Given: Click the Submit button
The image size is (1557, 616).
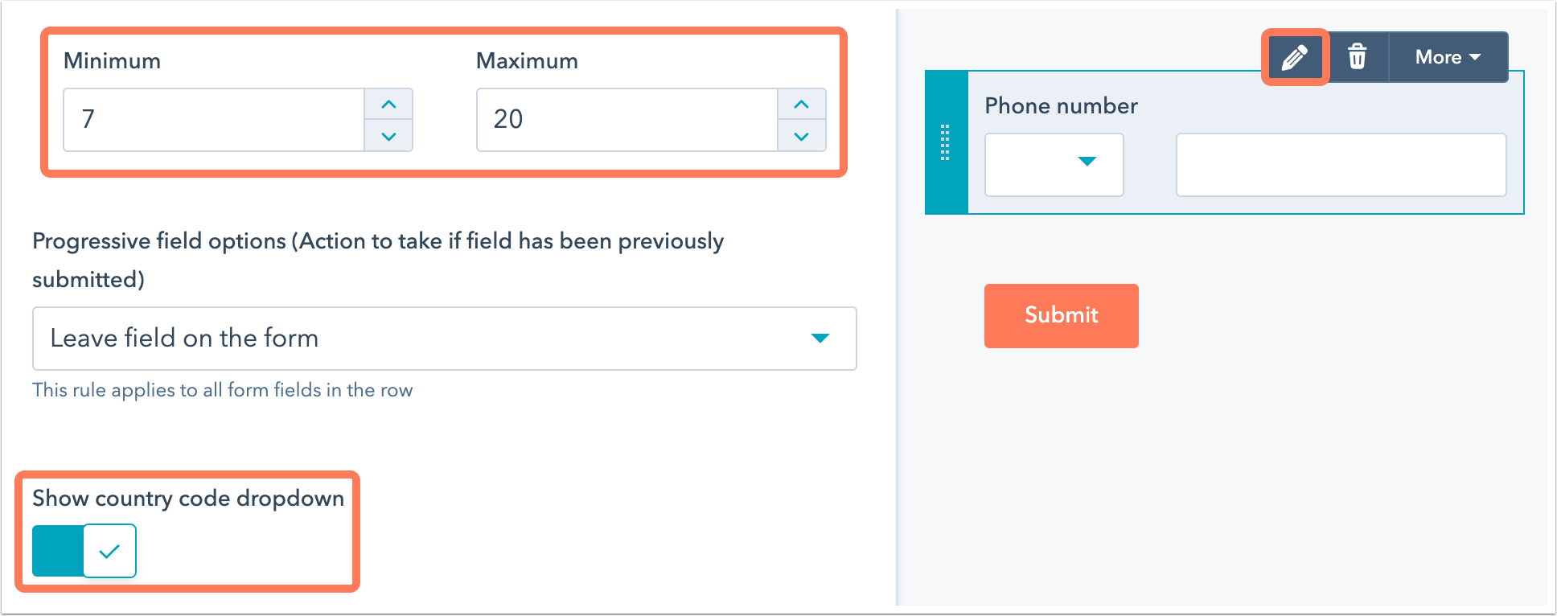Looking at the screenshot, I should [1062, 316].
